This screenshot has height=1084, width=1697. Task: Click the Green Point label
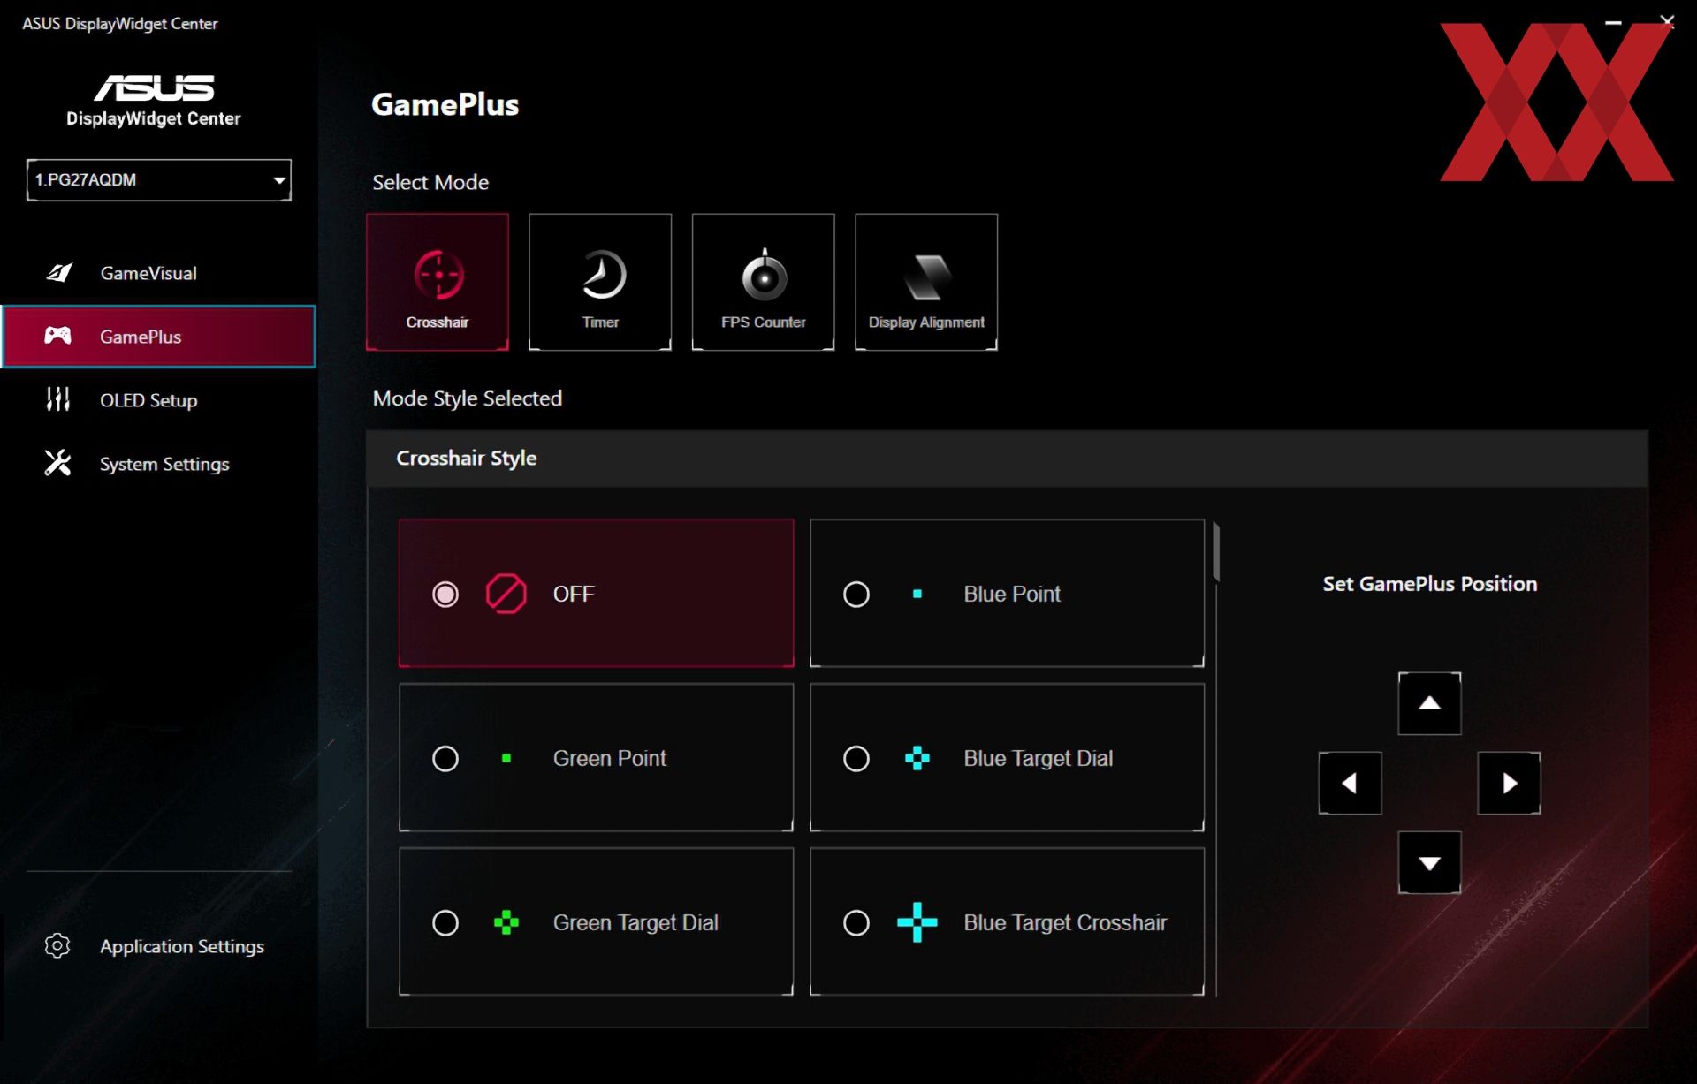point(609,758)
